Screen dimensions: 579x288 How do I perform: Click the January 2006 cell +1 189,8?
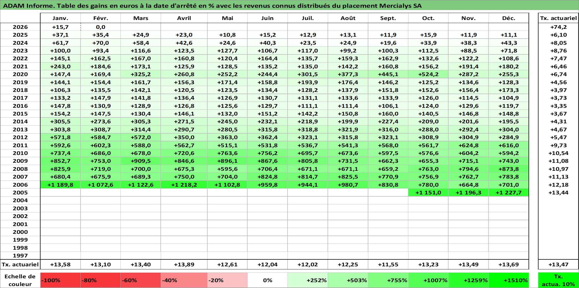[x=60, y=185]
